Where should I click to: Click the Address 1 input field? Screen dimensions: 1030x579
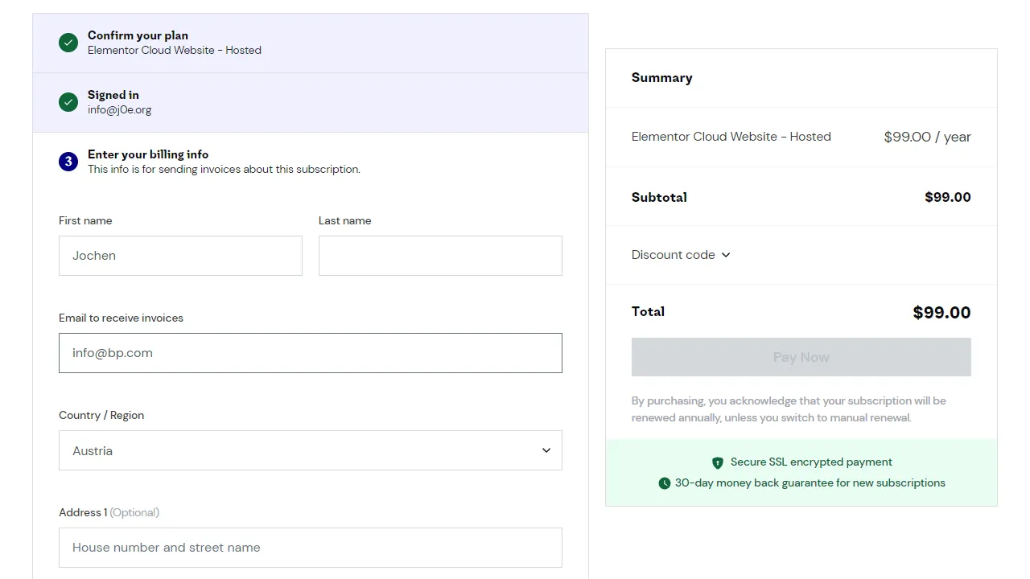point(311,548)
